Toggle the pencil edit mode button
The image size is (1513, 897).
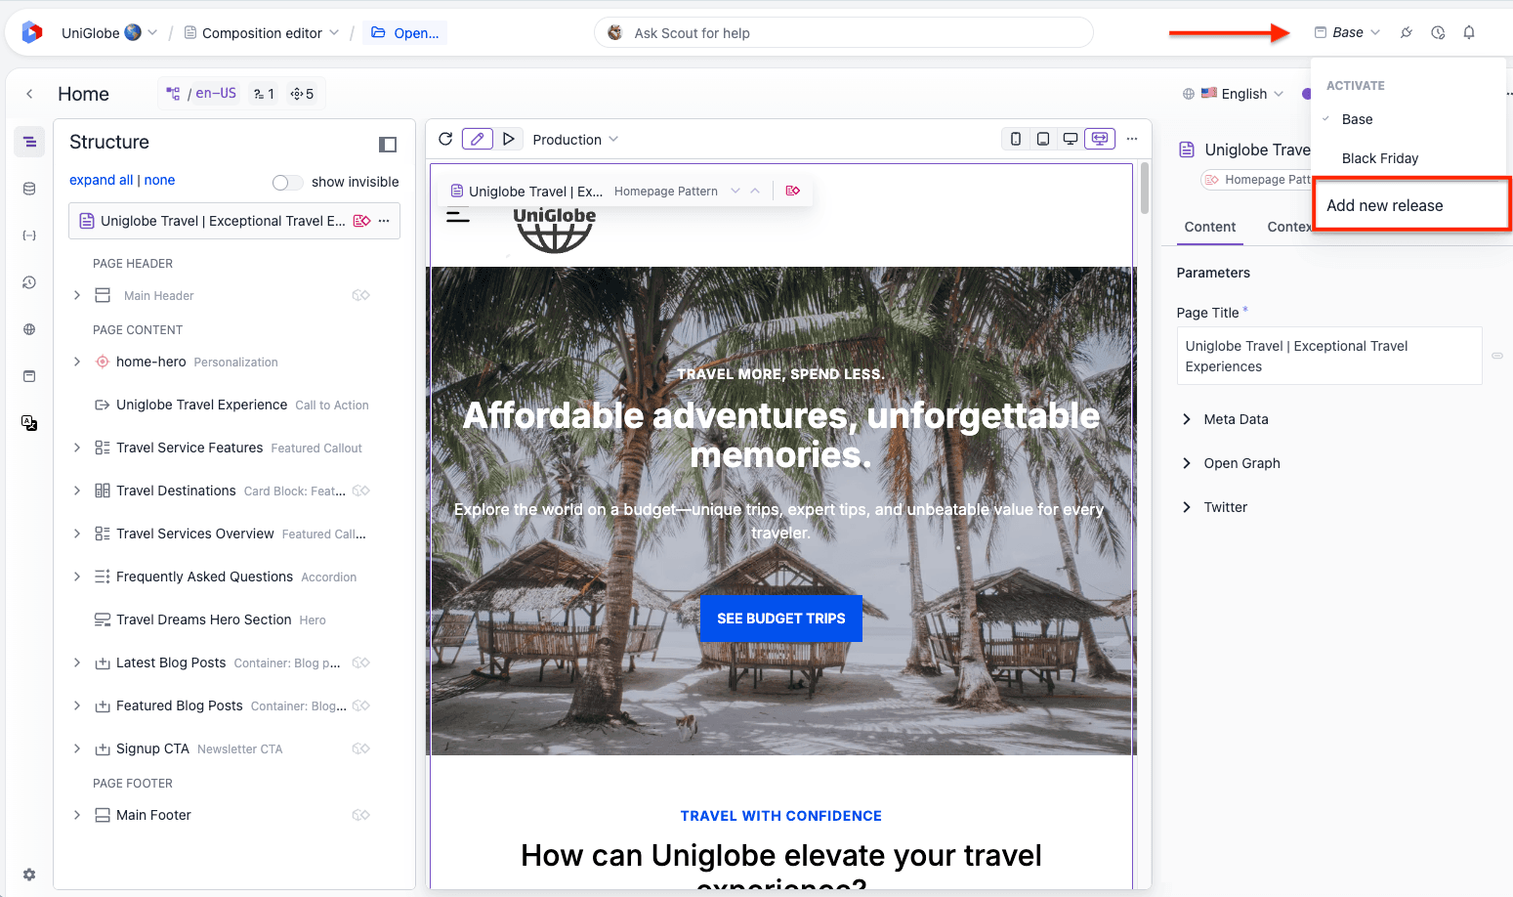click(477, 139)
